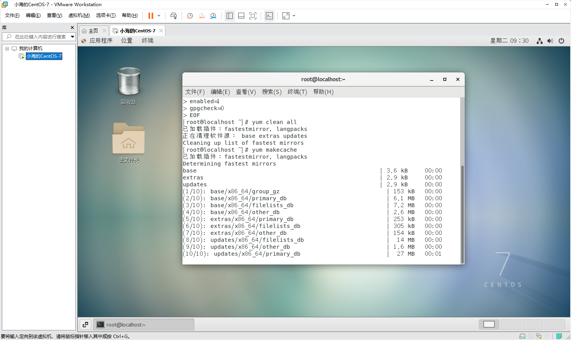Toggle the library sidebar panel view

pyautogui.click(x=230, y=16)
